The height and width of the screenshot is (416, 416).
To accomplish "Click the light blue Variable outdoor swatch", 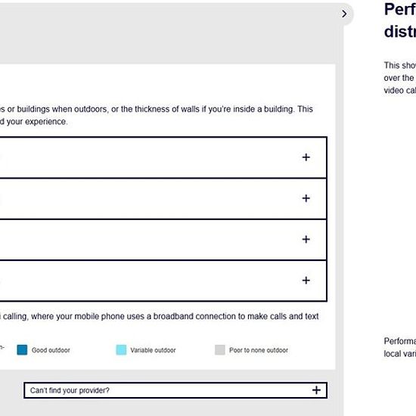I will pos(121,350).
